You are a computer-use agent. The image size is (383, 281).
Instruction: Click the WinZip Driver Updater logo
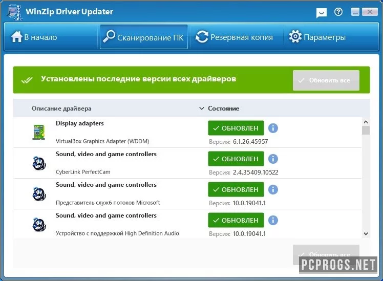(x=15, y=13)
